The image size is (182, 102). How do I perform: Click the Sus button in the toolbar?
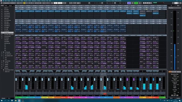[52, 3]
